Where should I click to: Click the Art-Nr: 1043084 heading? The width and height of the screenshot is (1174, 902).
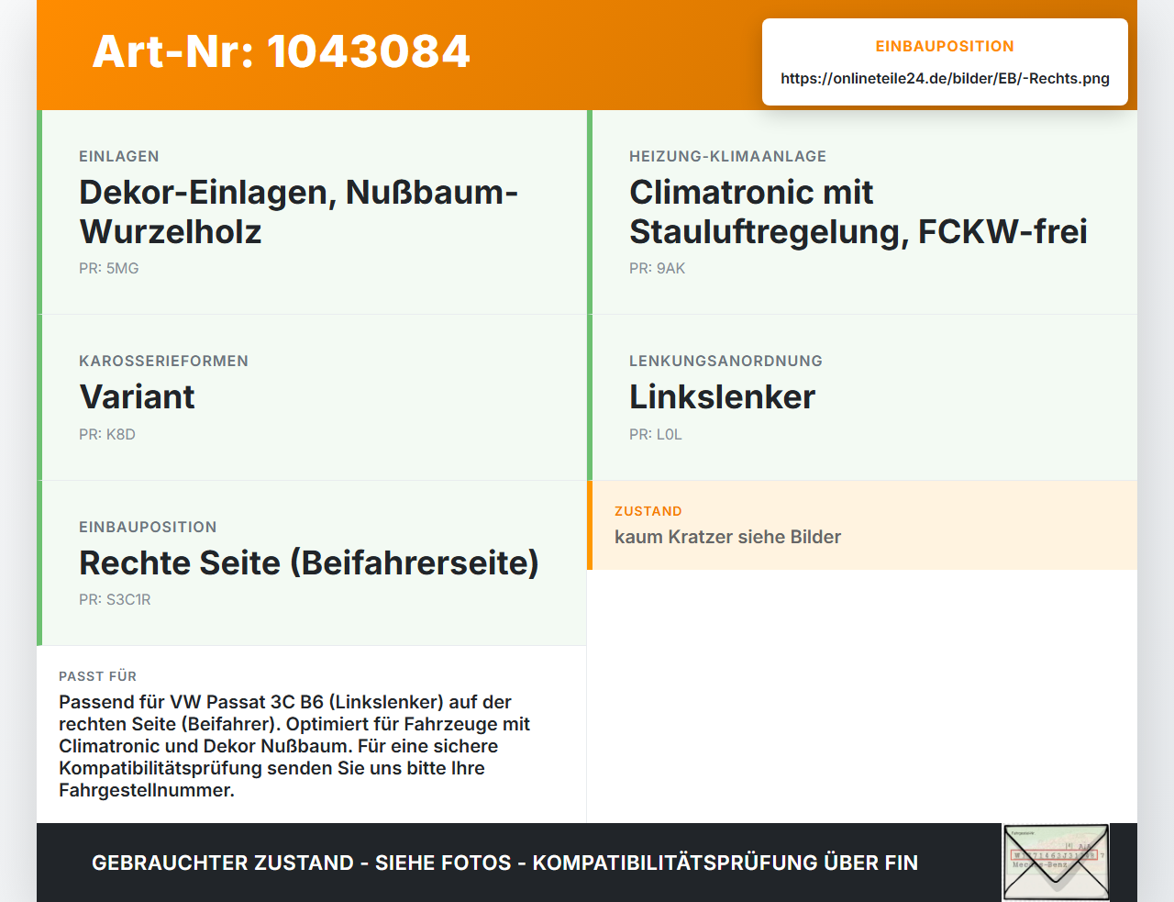(281, 51)
